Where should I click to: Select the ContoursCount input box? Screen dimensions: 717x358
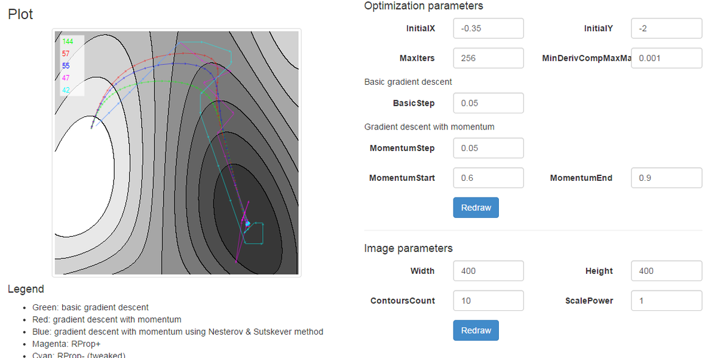click(x=488, y=300)
